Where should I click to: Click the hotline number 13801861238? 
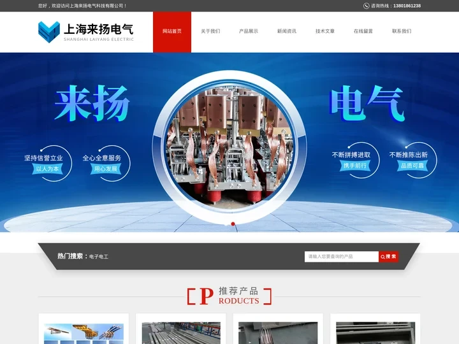click(x=407, y=6)
